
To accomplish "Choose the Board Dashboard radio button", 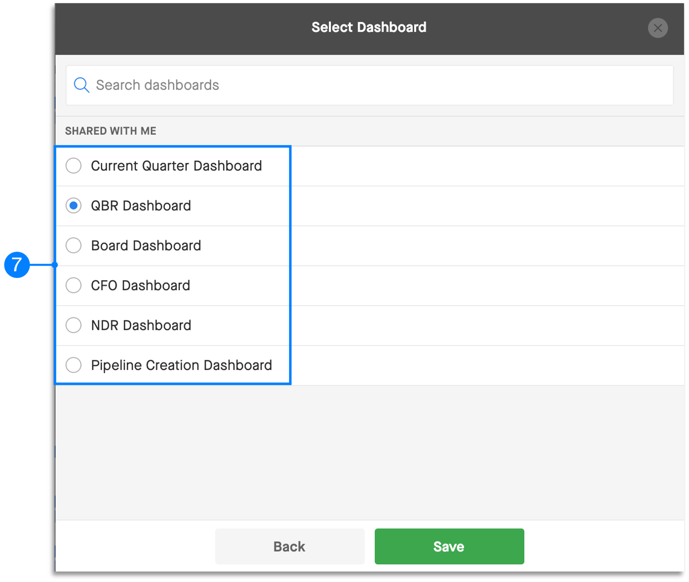I will pyautogui.click(x=74, y=246).
